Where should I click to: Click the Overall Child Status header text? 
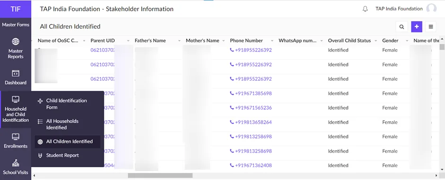point(349,41)
